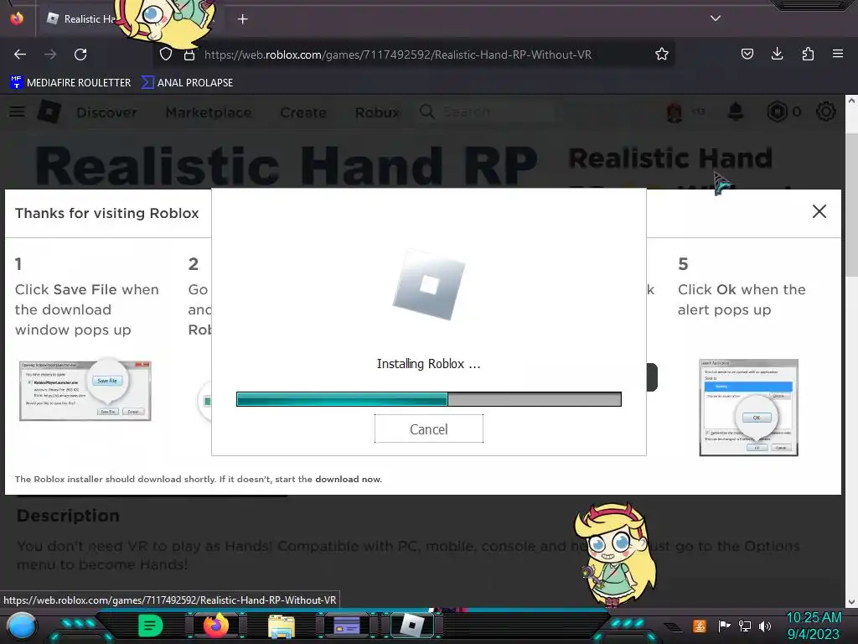Close the Thanks for visiting Roblox dialog
Image resolution: width=858 pixels, height=644 pixels.
[x=819, y=211]
